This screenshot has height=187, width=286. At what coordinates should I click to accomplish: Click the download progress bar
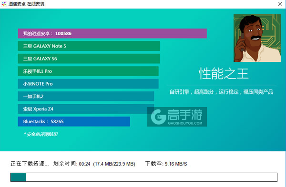[144, 177]
